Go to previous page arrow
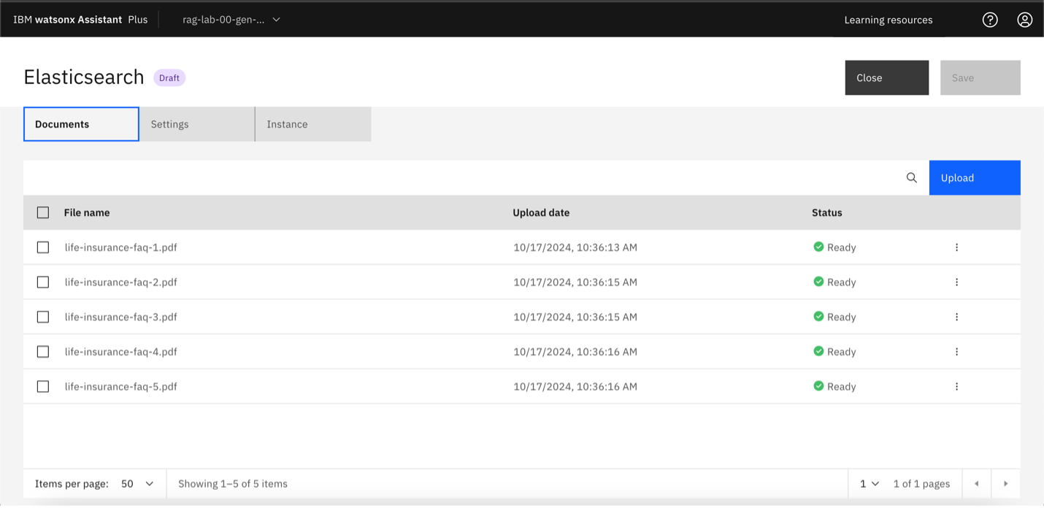This screenshot has height=508, width=1044. (976, 484)
